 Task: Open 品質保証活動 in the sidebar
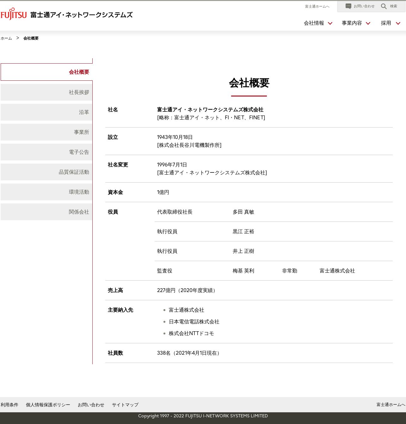click(x=46, y=172)
